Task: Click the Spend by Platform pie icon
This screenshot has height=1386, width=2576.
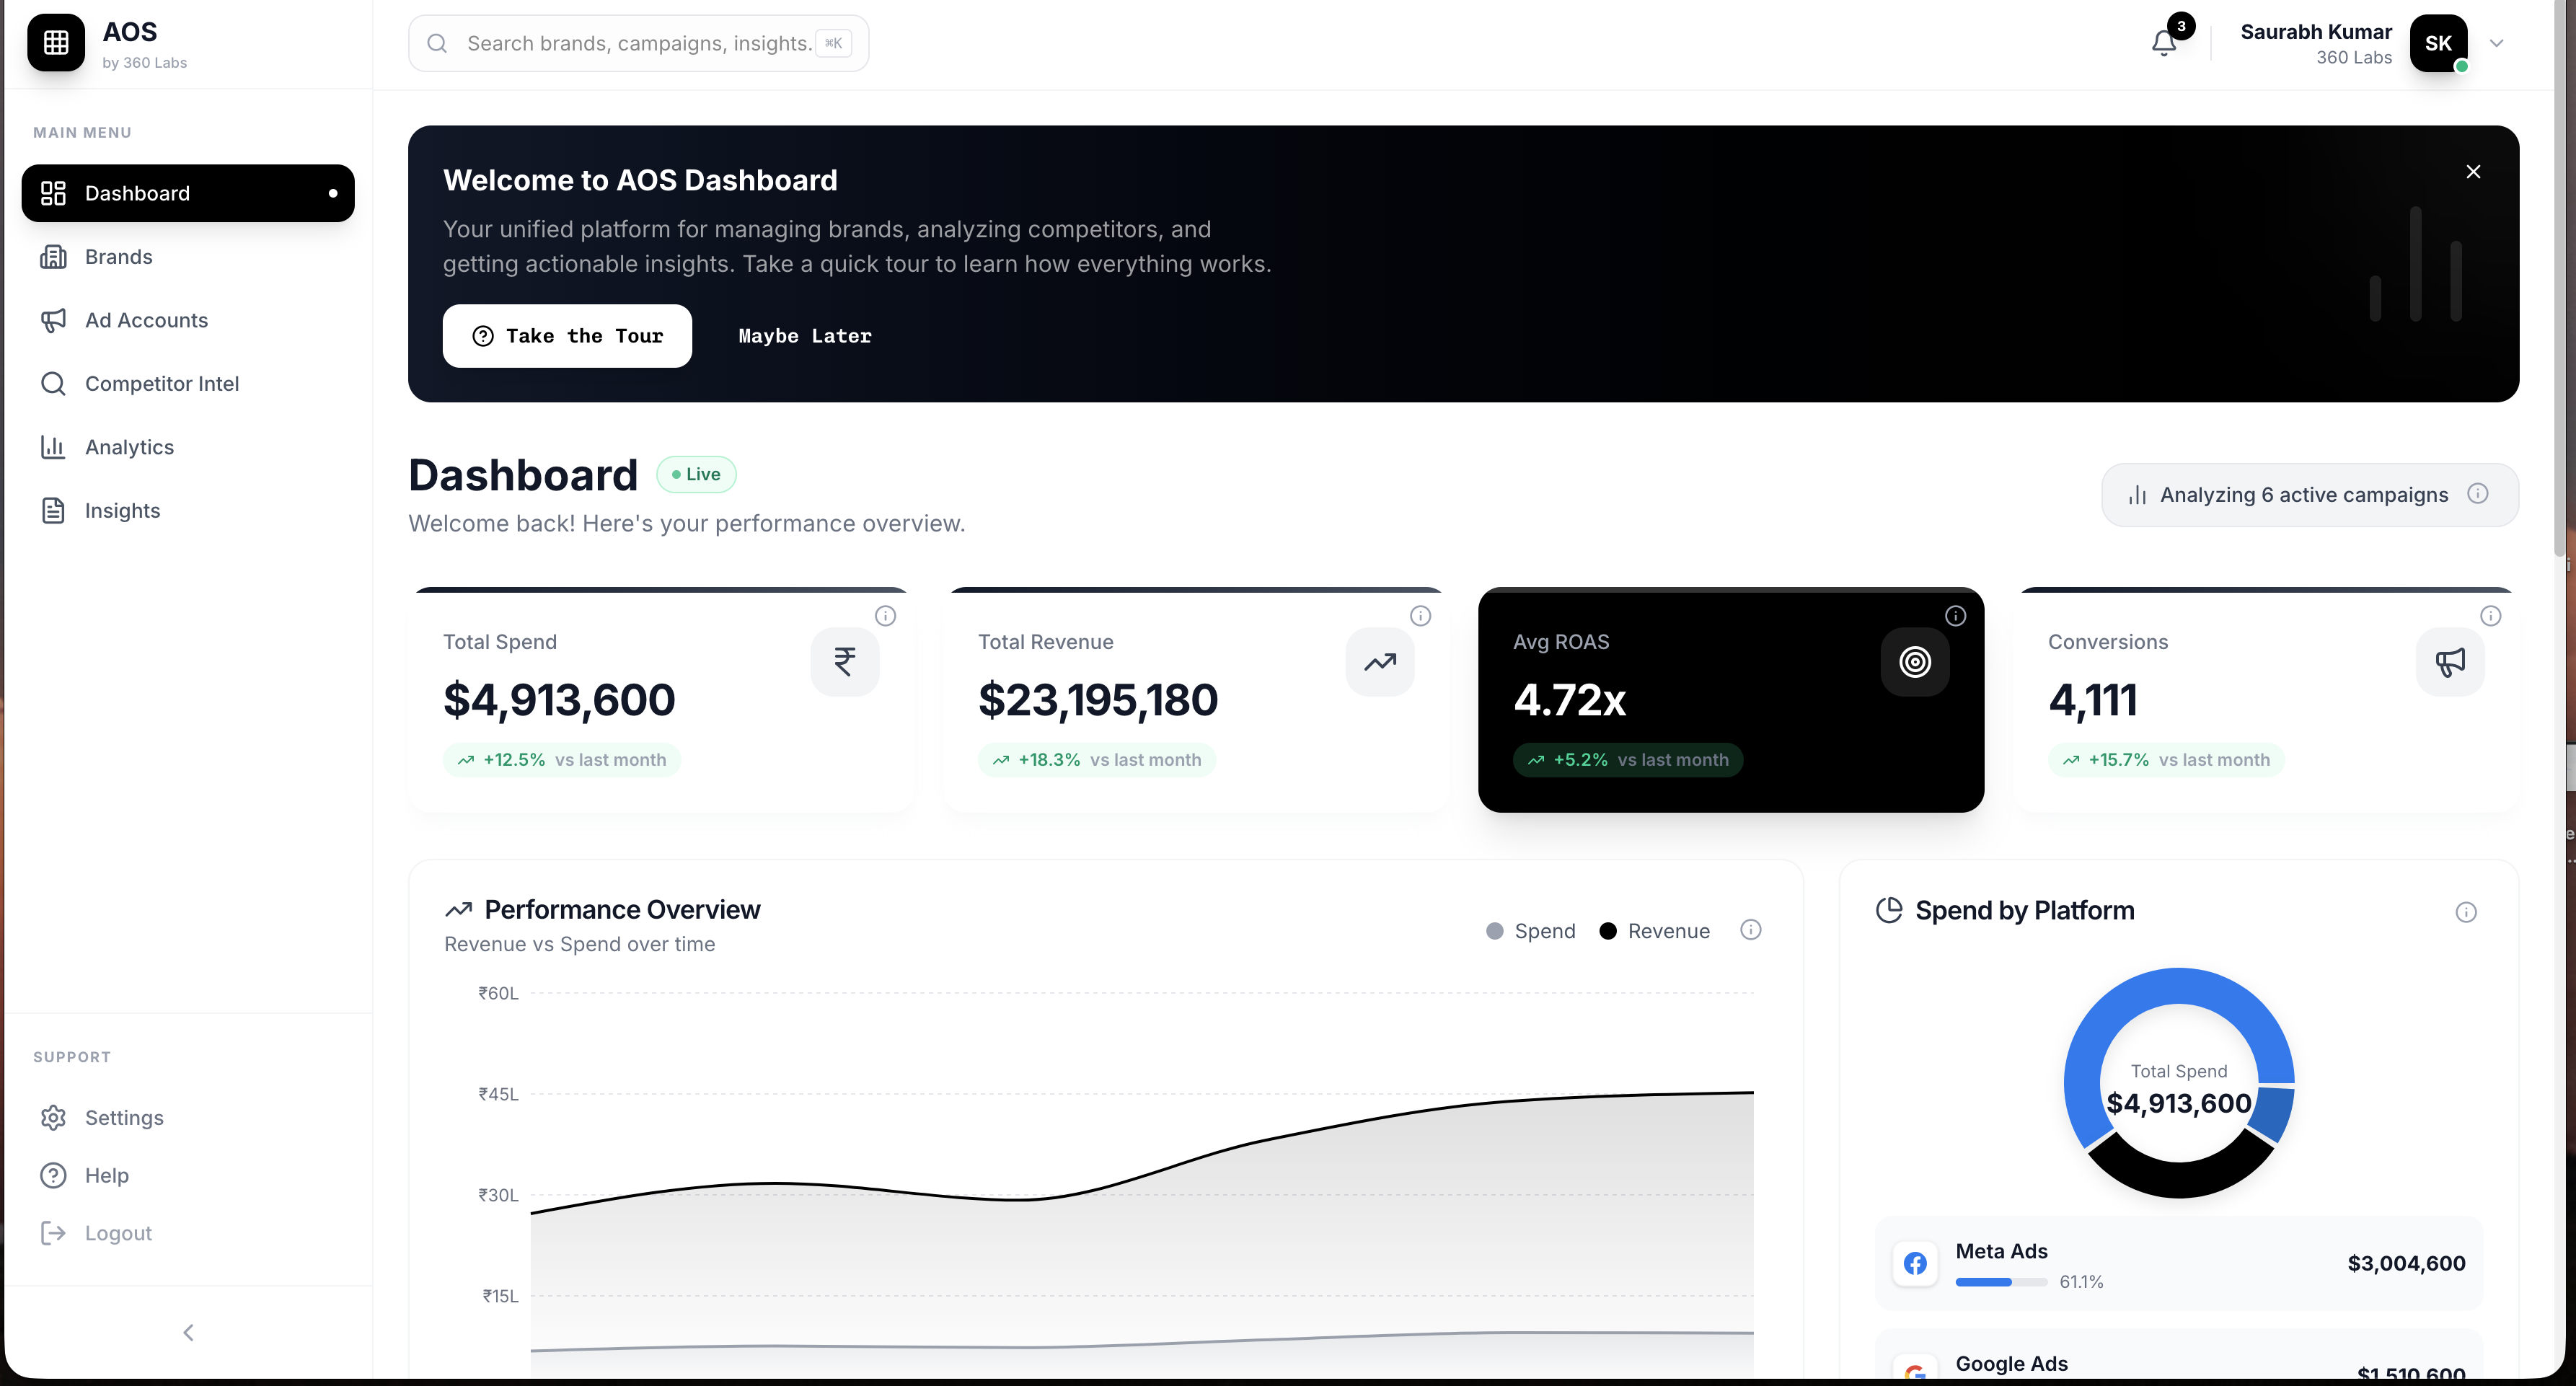Action: (1889, 910)
